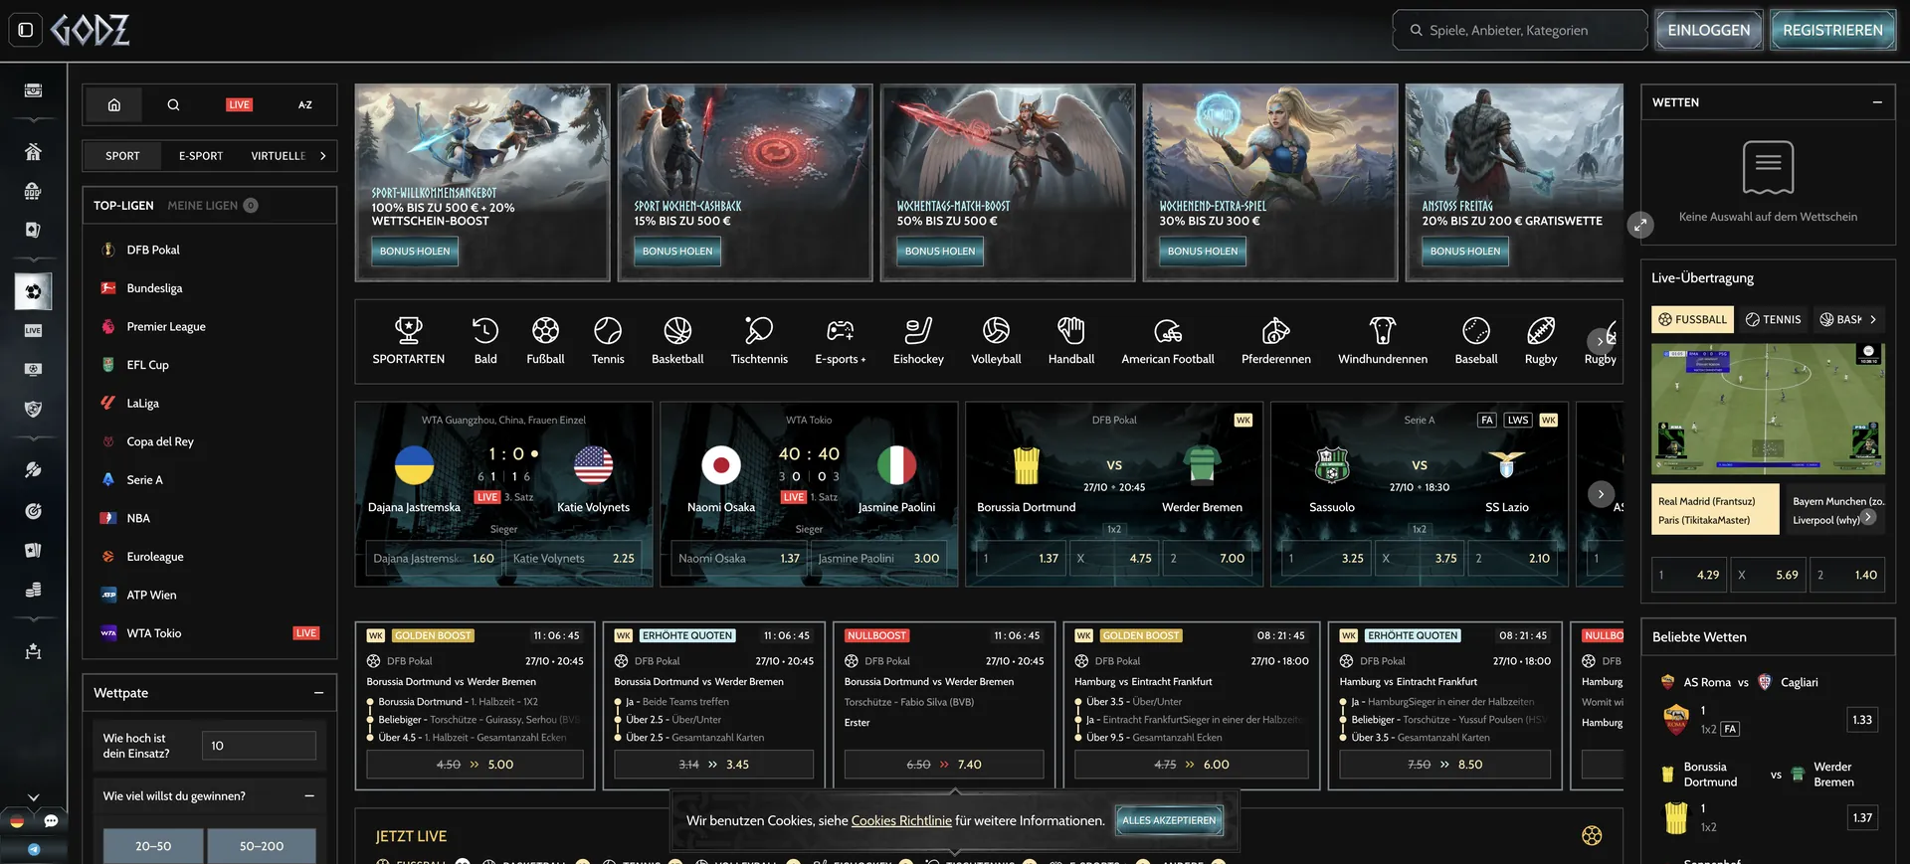Screen dimensions: 1910x864
Task: Open the football icon in the left sidebar
Action: click(33, 291)
